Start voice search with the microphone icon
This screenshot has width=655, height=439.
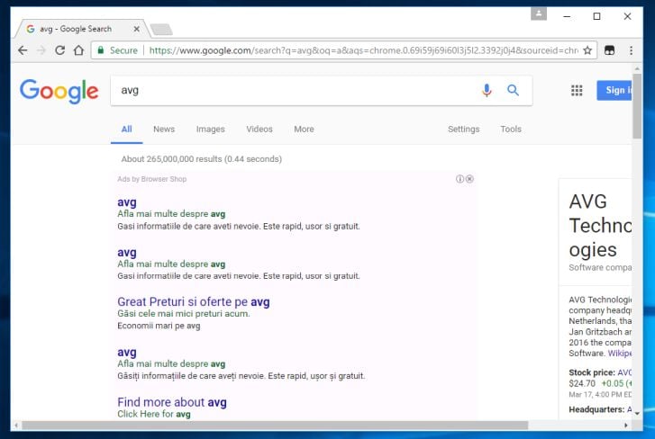tap(487, 90)
